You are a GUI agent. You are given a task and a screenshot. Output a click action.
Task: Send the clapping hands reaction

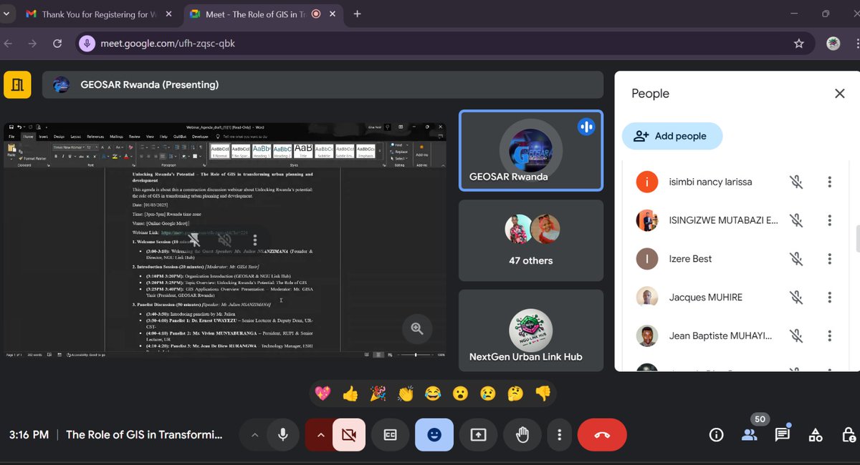406,393
